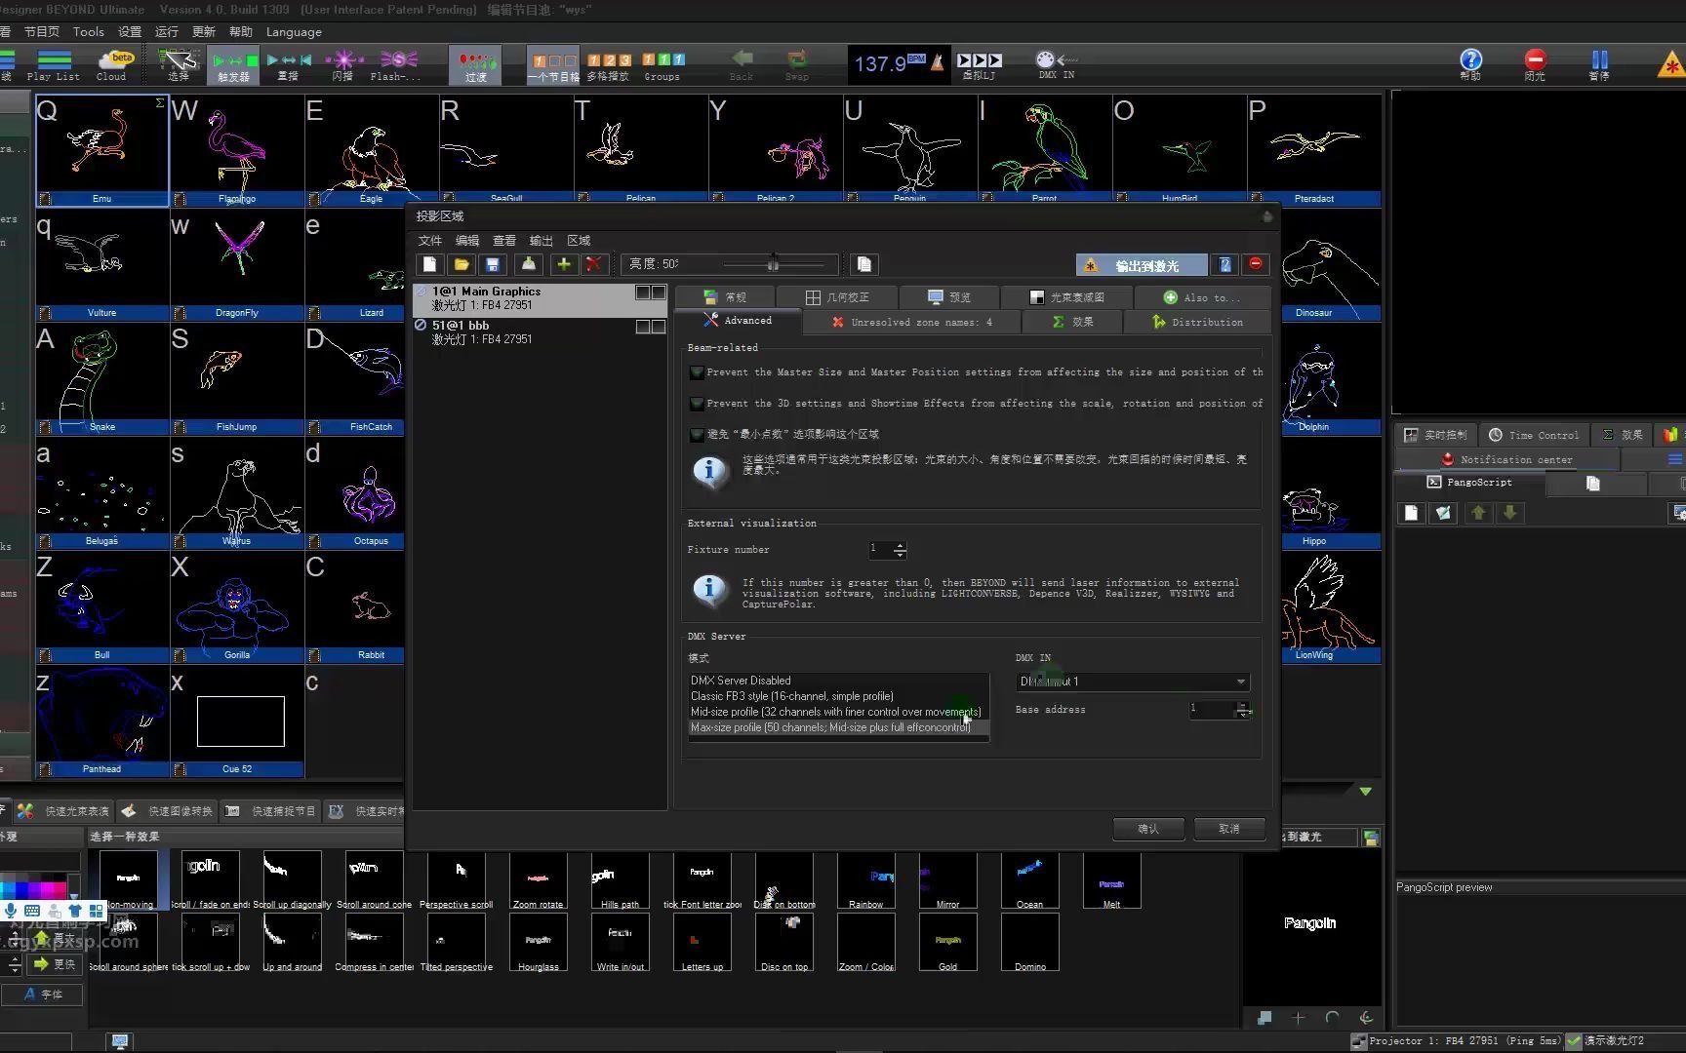The image size is (1686, 1053).
Task: Select the Gorilla cue thumbnail
Action: coord(237,607)
